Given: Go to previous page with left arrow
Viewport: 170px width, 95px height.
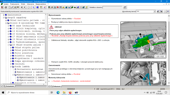Looking at the screenshot, I should pyautogui.click(x=25, y=7).
